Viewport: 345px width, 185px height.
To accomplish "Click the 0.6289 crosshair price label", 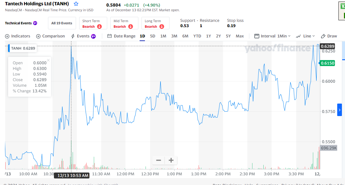I will pos(328,46).
